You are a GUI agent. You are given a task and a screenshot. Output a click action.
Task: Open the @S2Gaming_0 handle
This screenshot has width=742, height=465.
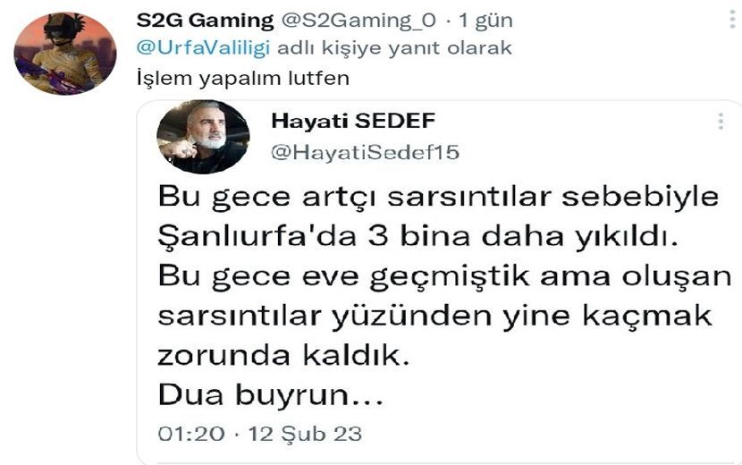(358, 21)
